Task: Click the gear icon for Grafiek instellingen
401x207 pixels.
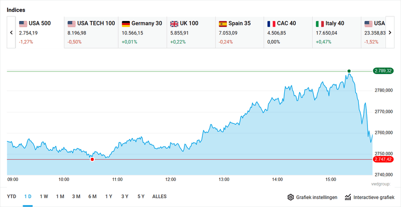Action: point(291,197)
